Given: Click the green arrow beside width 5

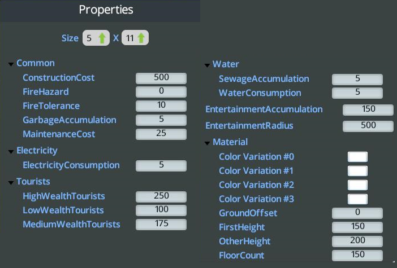Looking at the screenshot, I should tap(102, 38).
